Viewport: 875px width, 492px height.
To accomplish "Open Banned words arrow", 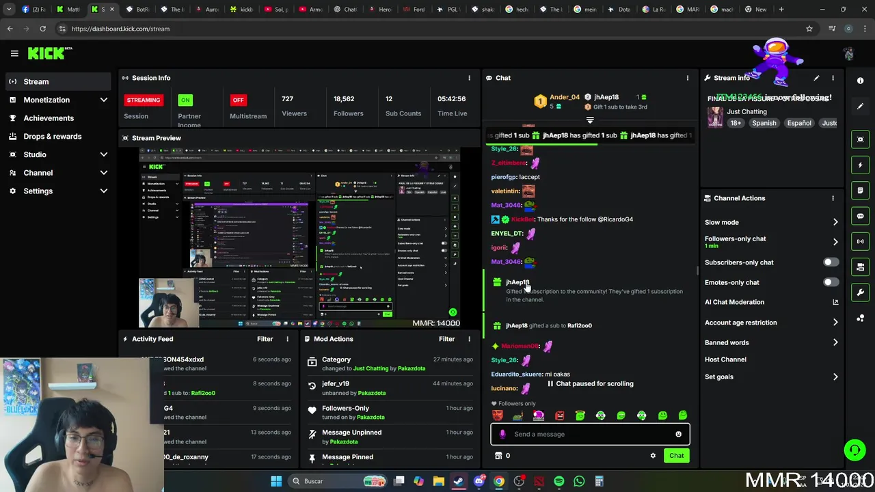I will [x=835, y=342].
